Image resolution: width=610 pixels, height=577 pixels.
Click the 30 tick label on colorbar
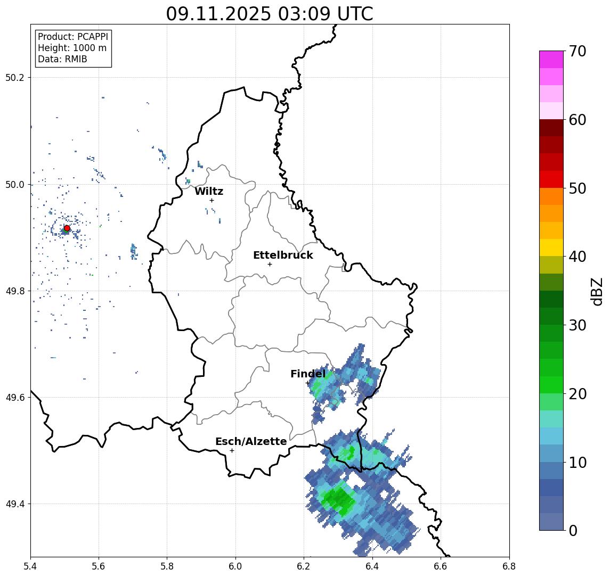tap(578, 325)
